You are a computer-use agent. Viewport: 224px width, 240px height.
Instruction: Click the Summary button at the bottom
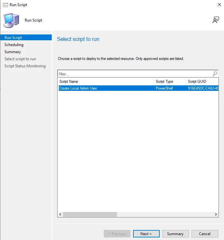pos(175,234)
